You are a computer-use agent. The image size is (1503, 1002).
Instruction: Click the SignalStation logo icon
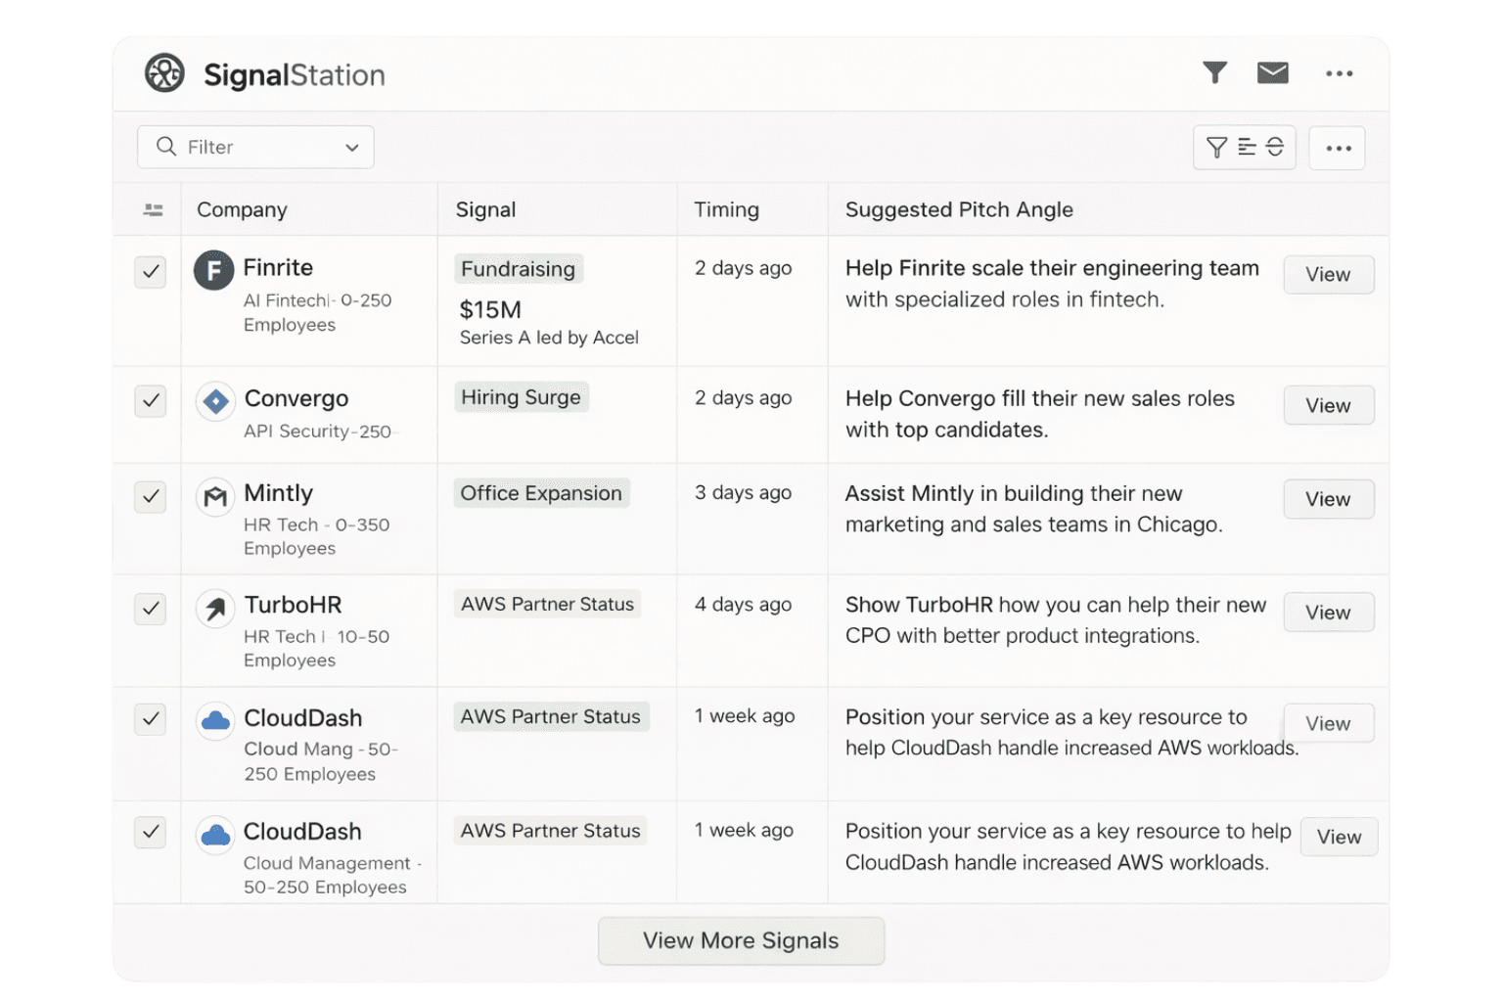[x=164, y=73]
